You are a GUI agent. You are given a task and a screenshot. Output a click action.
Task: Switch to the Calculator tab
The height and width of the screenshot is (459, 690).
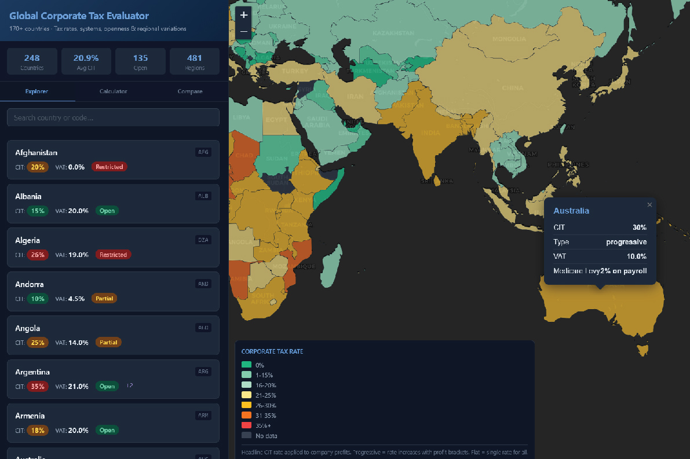(x=113, y=91)
